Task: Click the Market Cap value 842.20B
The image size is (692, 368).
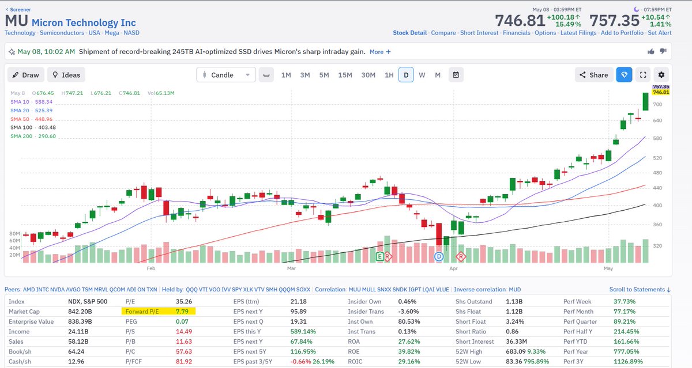Action: click(x=81, y=311)
